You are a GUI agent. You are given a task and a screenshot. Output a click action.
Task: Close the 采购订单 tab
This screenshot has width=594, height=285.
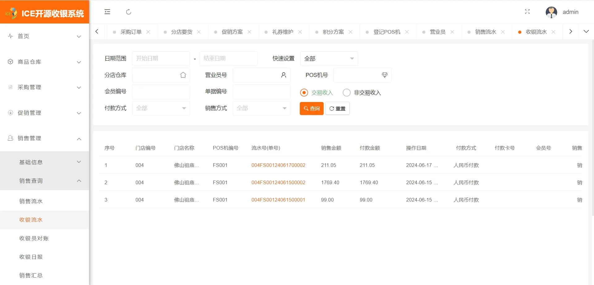coord(148,32)
